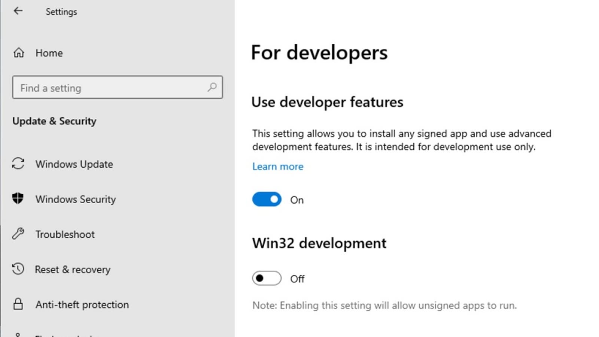
Task: Navigate to Anti-theft protection
Action: point(82,305)
